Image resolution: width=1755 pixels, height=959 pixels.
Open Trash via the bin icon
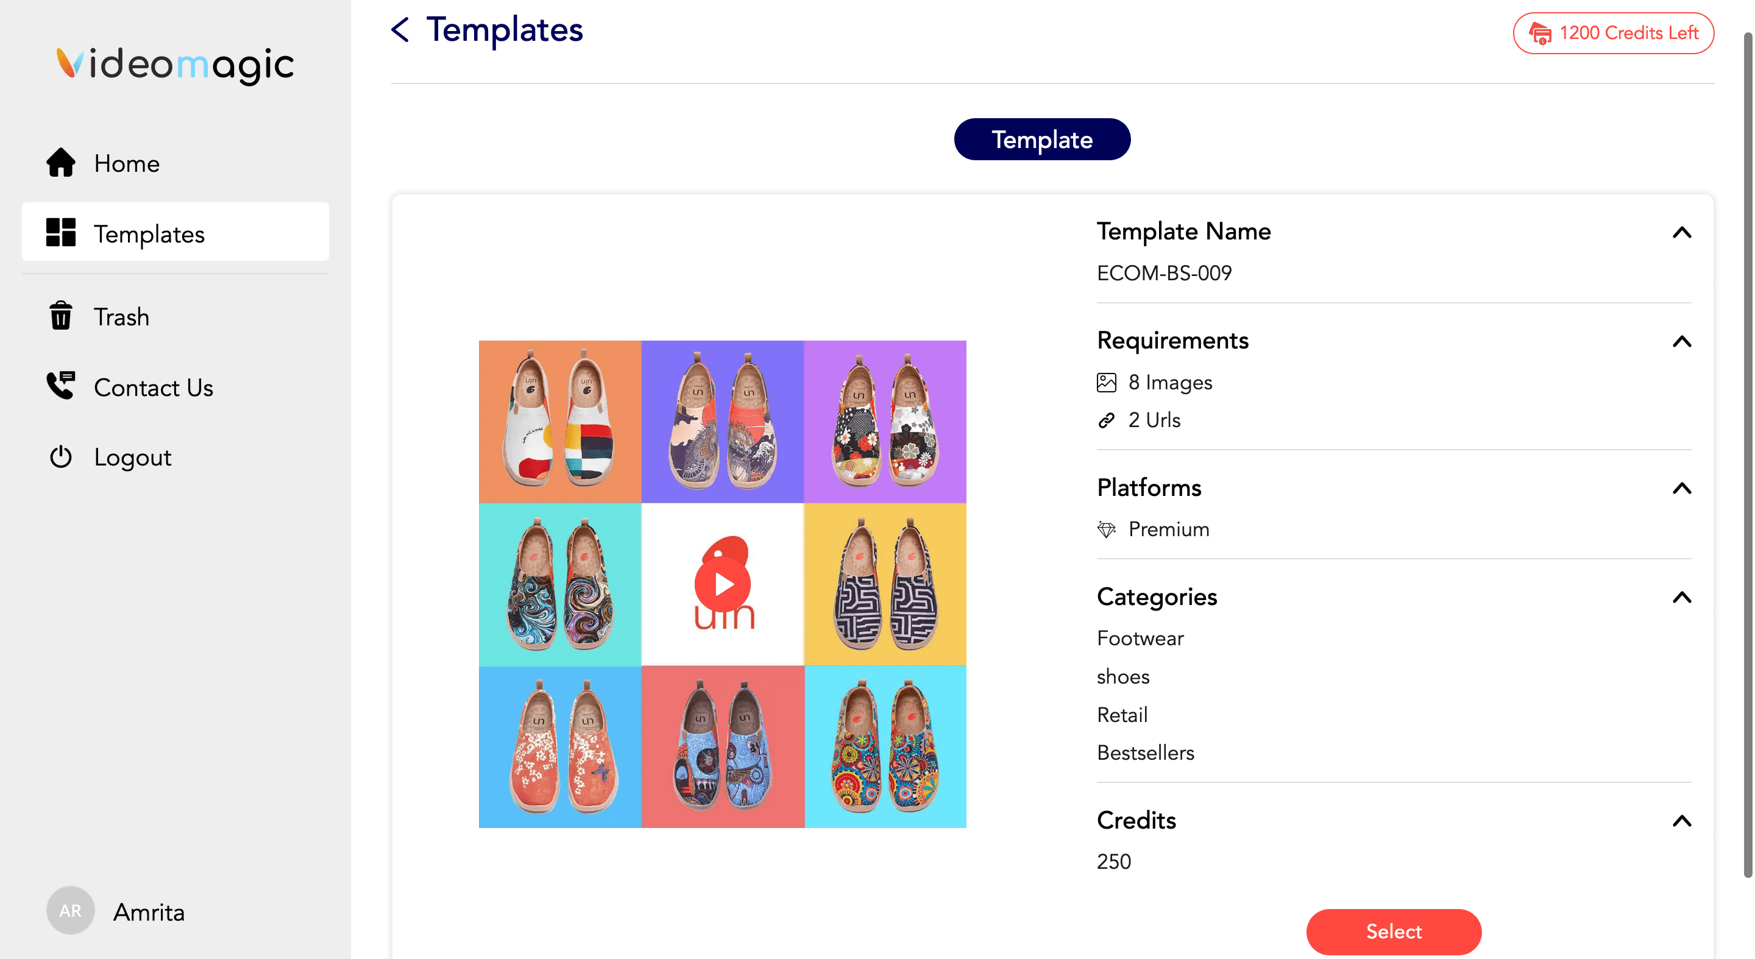(61, 316)
